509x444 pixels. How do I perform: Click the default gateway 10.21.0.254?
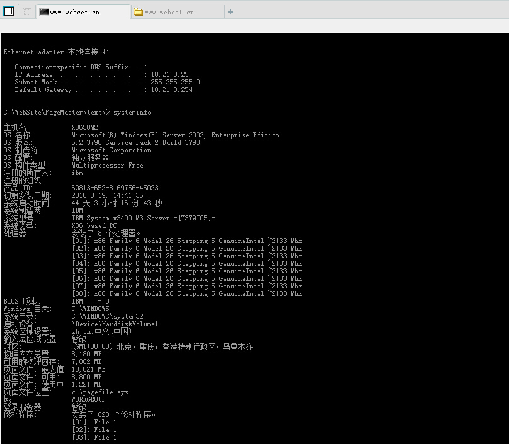pyautogui.click(x=171, y=89)
